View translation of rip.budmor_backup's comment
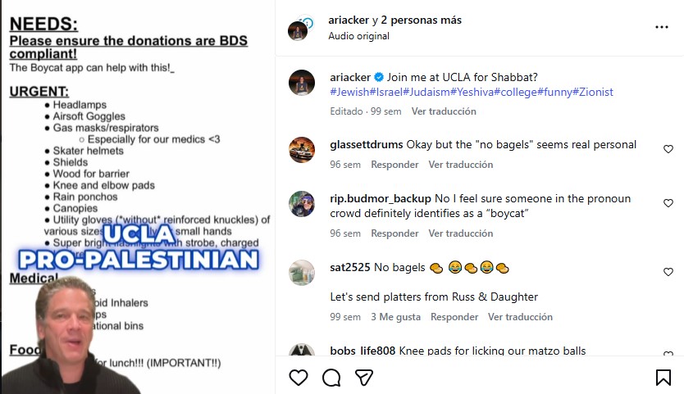Image resolution: width=684 pixels, height=394 pixels. (461, 233)
